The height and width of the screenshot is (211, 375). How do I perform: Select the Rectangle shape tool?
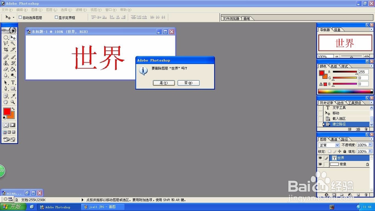(13, 89)
